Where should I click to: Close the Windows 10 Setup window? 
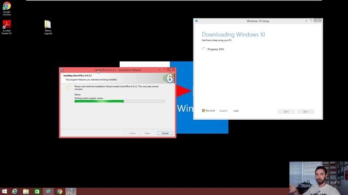pyautogui.click(x=318, y=21)
